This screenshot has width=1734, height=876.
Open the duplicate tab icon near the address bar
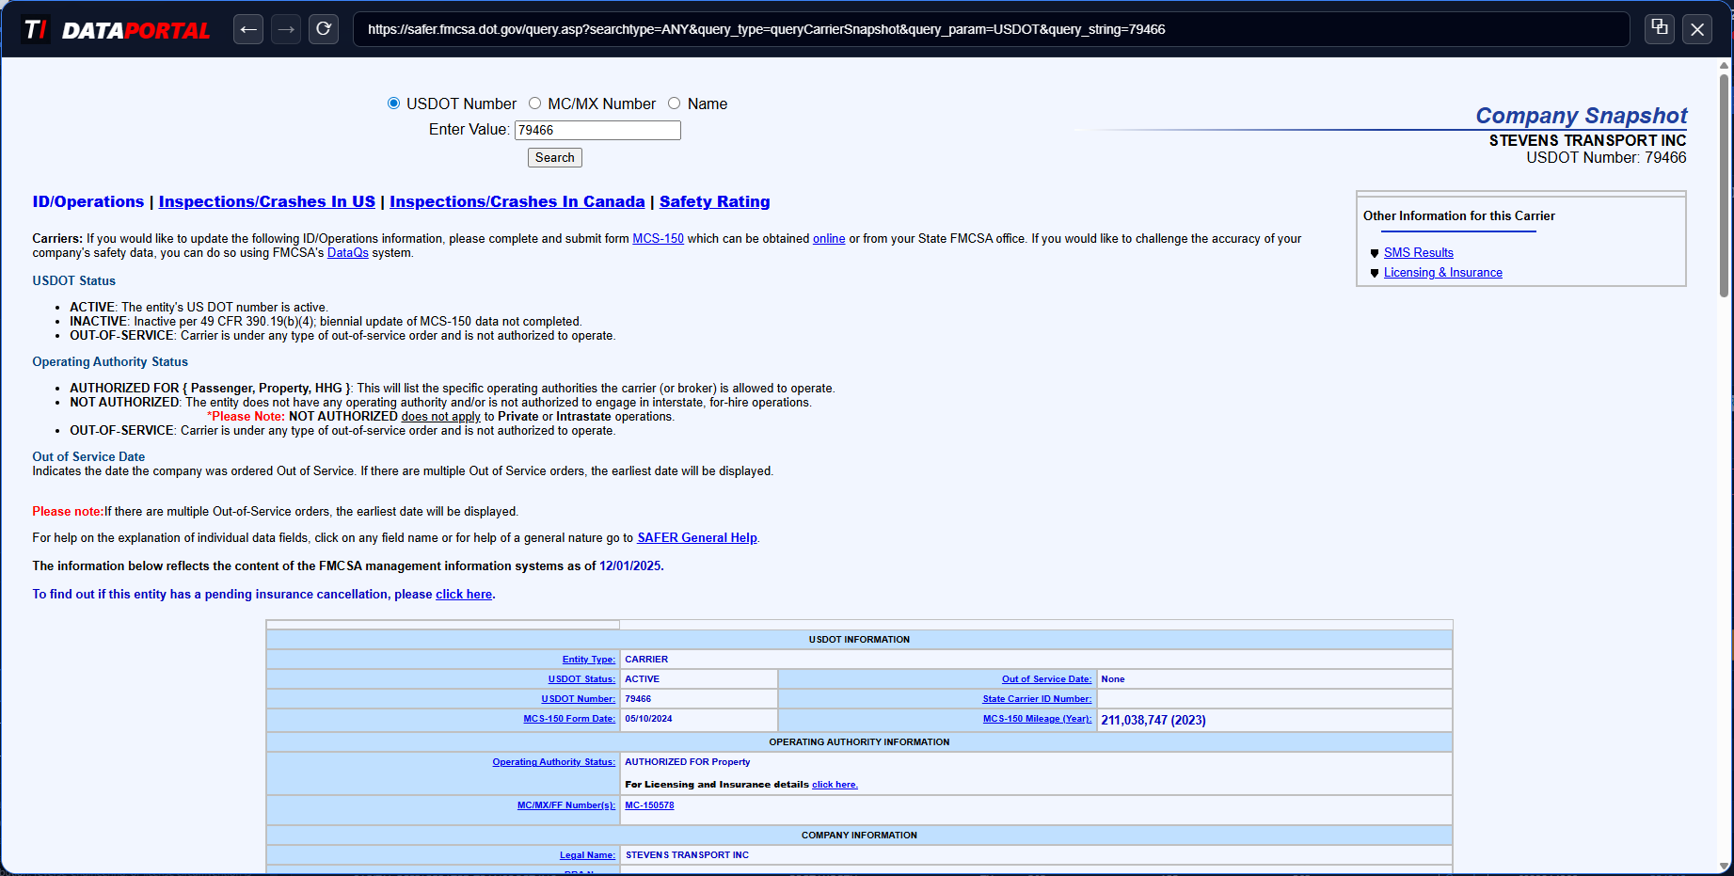1659,29
